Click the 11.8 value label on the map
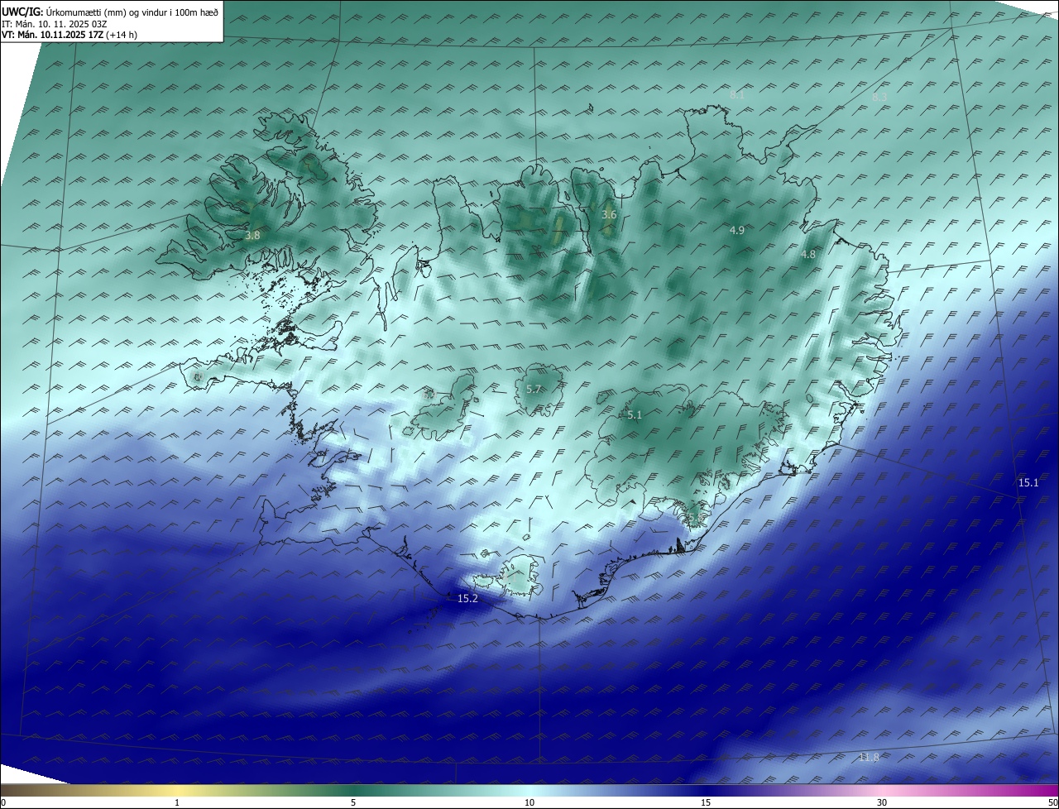This screenshot has width=1059, height=809. 869,757
